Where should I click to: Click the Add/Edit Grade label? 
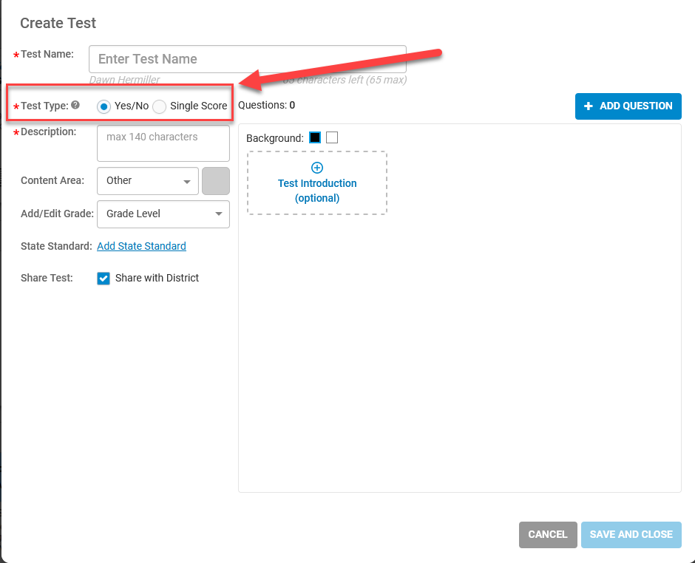tap(57, 214)
